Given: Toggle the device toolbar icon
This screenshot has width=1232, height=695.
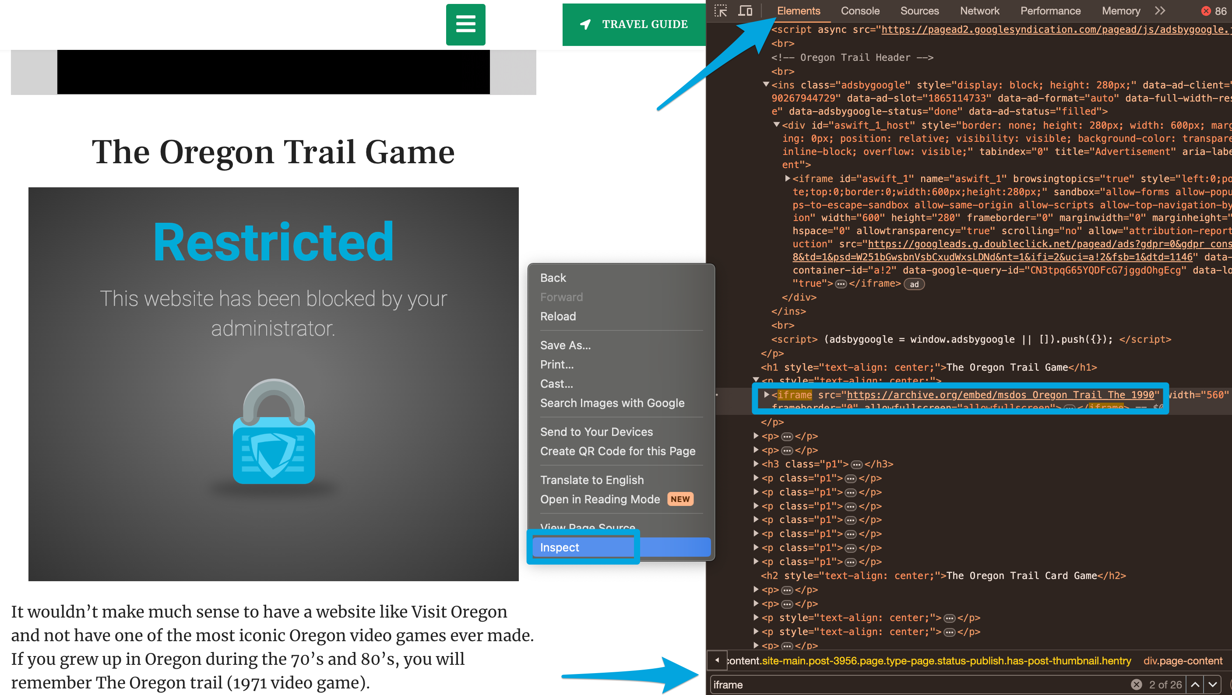Looking at the screenshot, I should (x=745, y=11).
